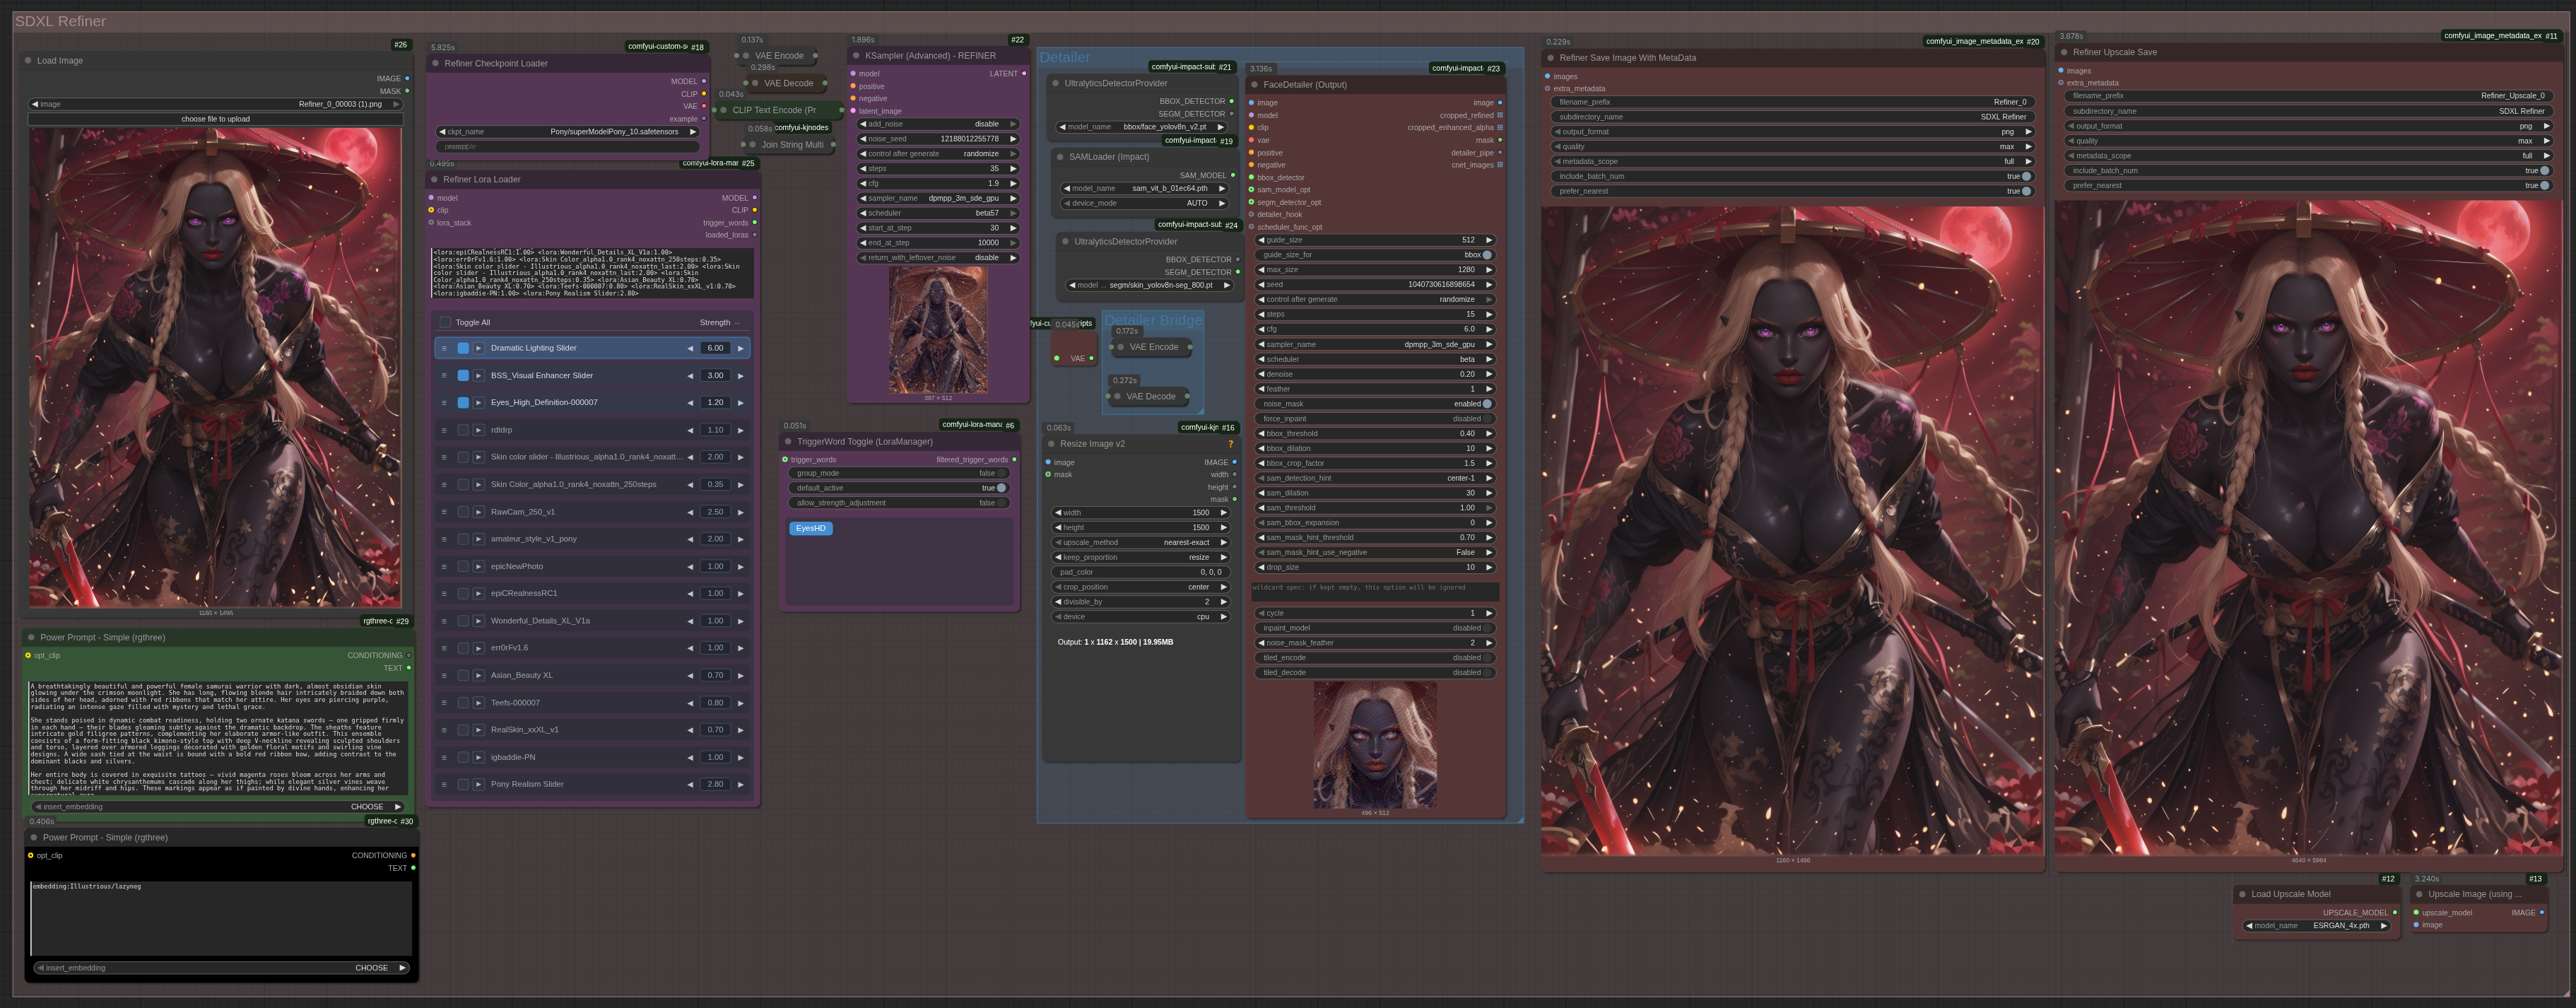2576x1008 pixels.
Task: Click play-arrow icon beside epicNewPhoto lora
Action: click(479, 567)
